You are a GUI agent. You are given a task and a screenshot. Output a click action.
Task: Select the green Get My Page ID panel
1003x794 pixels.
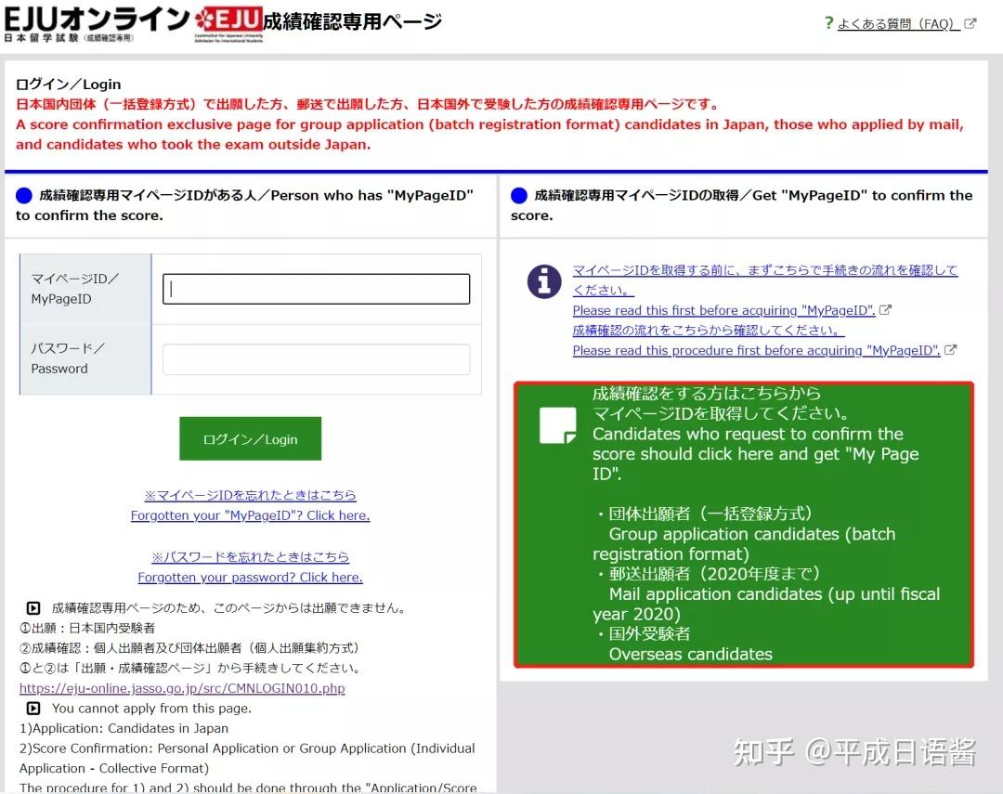point(743,525)
